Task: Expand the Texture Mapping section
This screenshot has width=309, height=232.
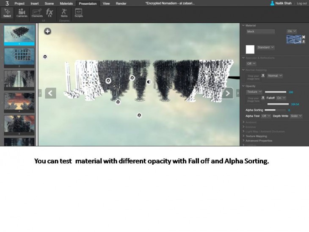Action: (x=256, y=136)
